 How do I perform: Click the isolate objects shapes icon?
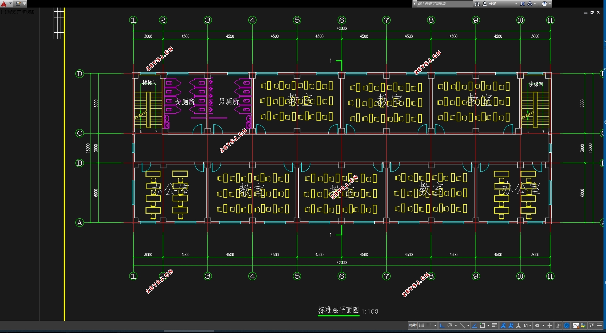(558, 325)
